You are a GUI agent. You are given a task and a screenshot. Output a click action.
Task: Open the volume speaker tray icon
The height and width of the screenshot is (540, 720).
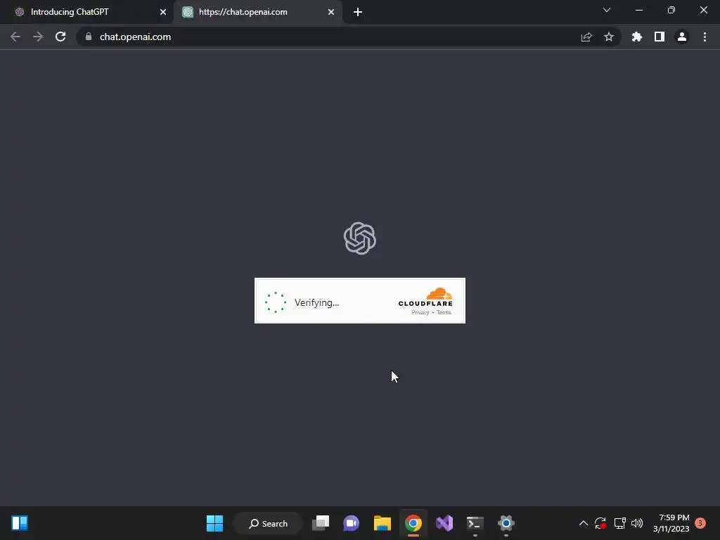click(637, 523)
